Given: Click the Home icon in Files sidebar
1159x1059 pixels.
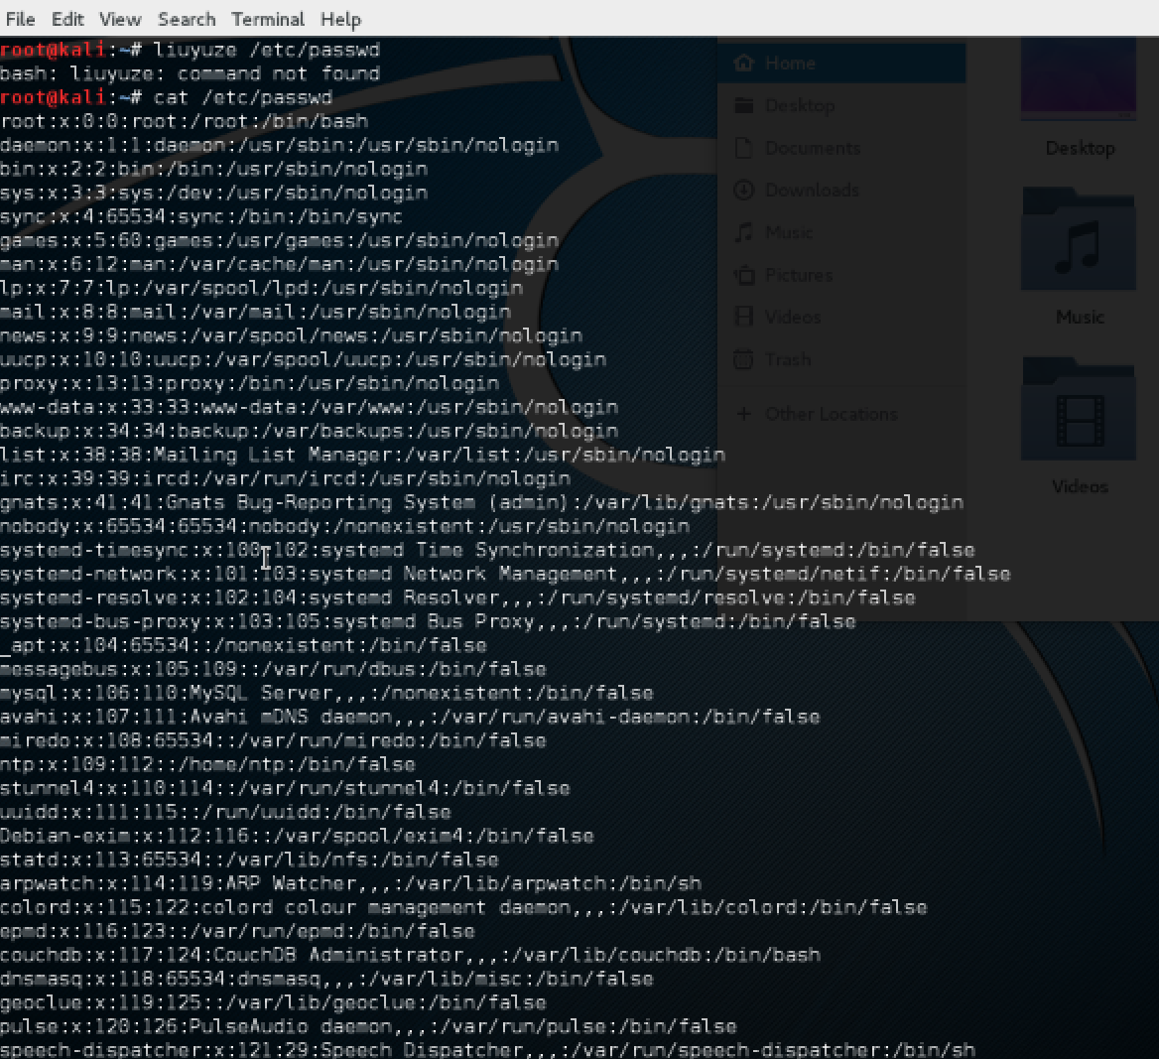Looking at the screenshot, I should [x=743, y=63].
